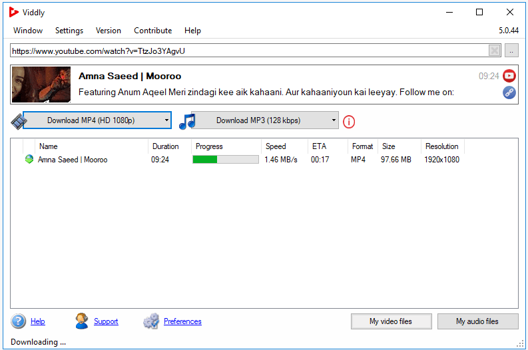Click the blue link copy icon
Screen dimensions: 528x350
pos(509,92)
